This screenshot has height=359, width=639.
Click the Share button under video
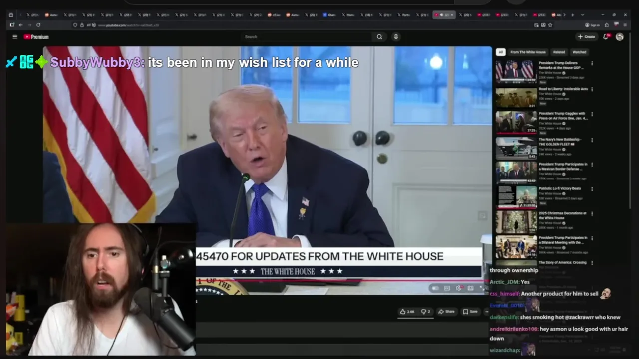tap(446, 312)
